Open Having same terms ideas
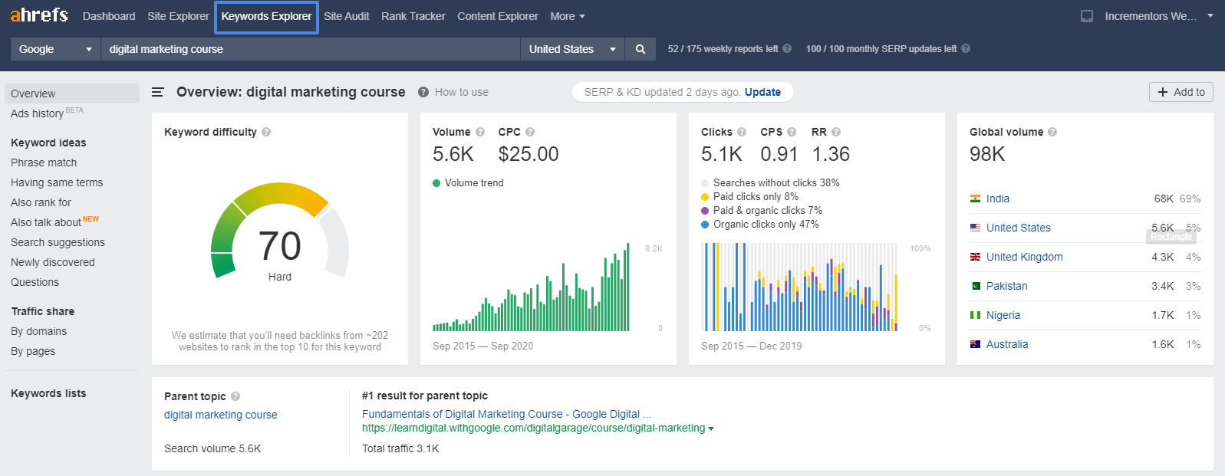The image size is (1225, 476). [57, 182]
